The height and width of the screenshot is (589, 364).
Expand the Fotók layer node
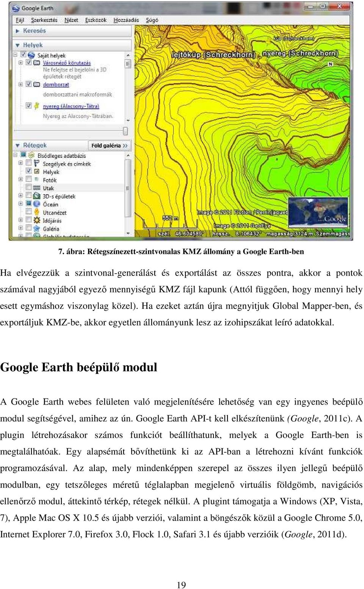(20, 180)
